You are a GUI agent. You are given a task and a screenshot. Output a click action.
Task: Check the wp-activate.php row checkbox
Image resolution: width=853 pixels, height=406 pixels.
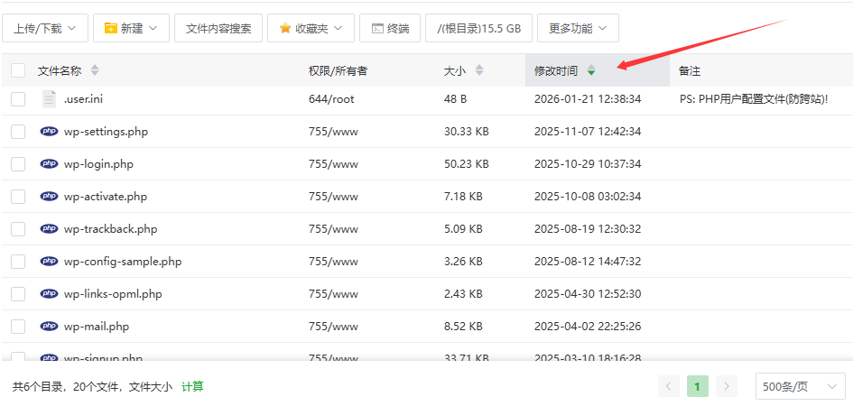18,197
